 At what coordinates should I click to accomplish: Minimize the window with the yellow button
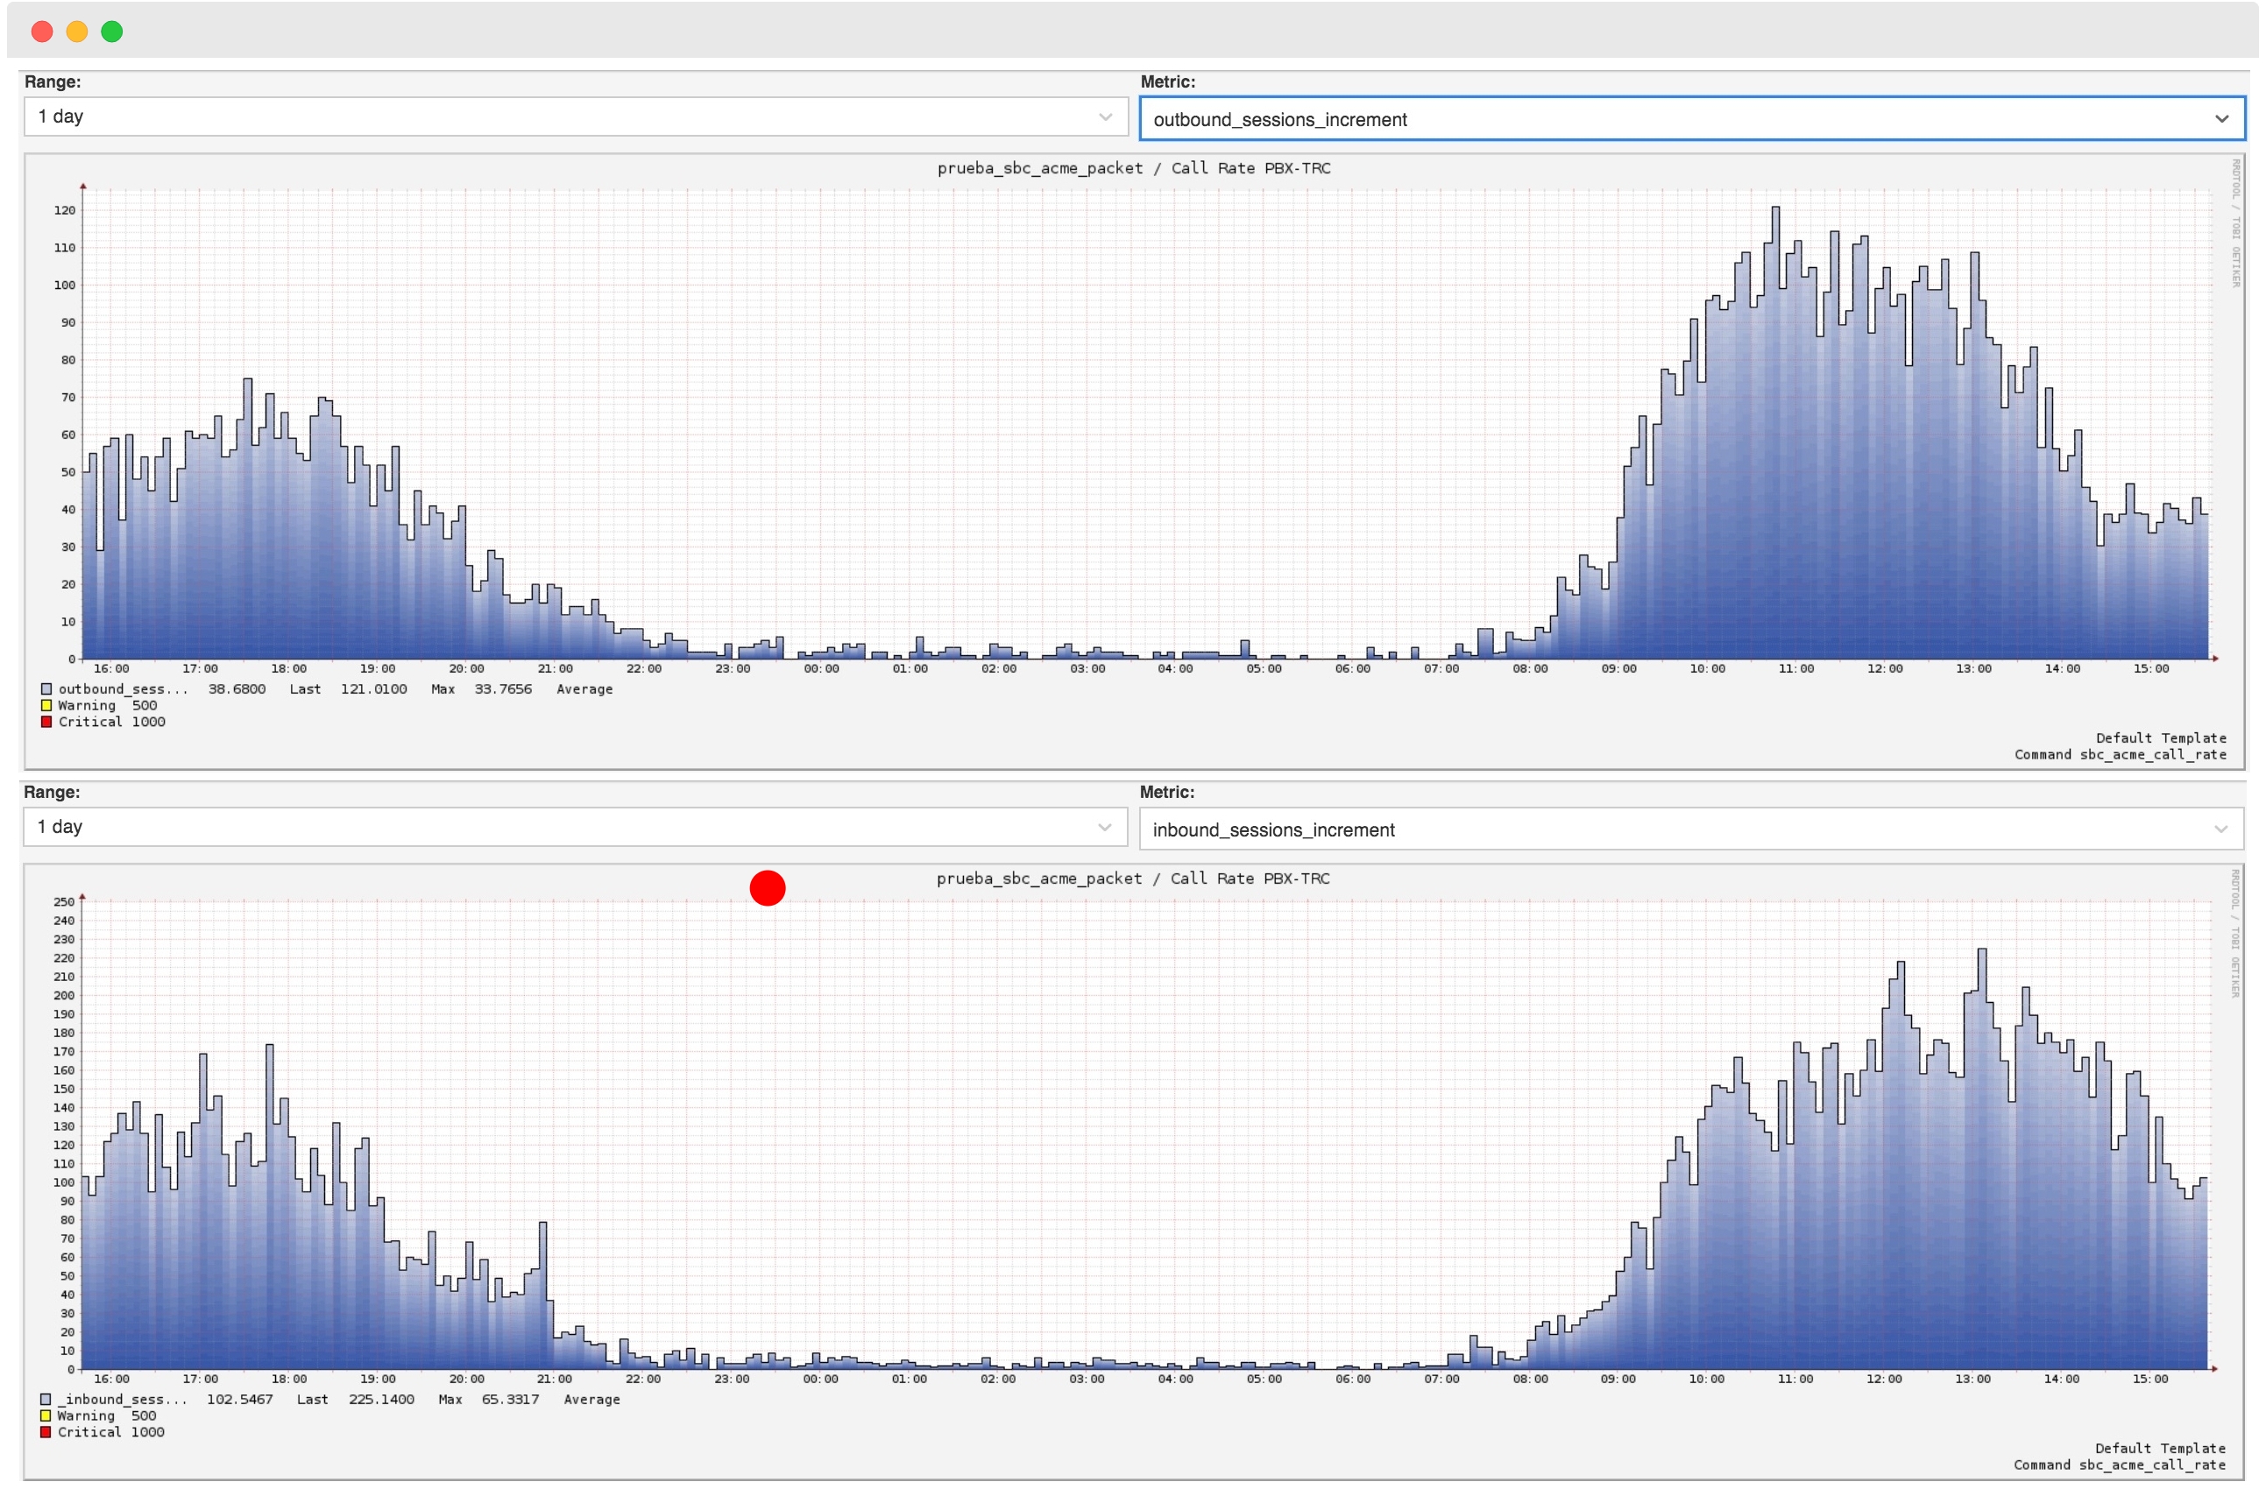pos(77,32)
